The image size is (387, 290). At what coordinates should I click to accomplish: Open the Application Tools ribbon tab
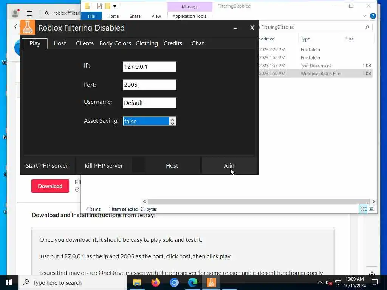(189, 16)
